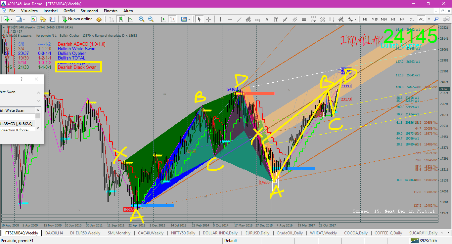This screenshot has width=452, height=244.
Task: Select the arrows objects tool
Action: click(350, 19)
